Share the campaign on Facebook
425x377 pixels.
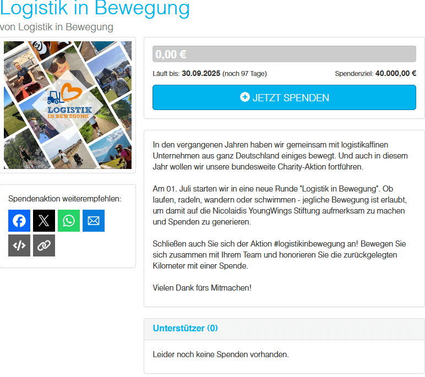[19, 221]
